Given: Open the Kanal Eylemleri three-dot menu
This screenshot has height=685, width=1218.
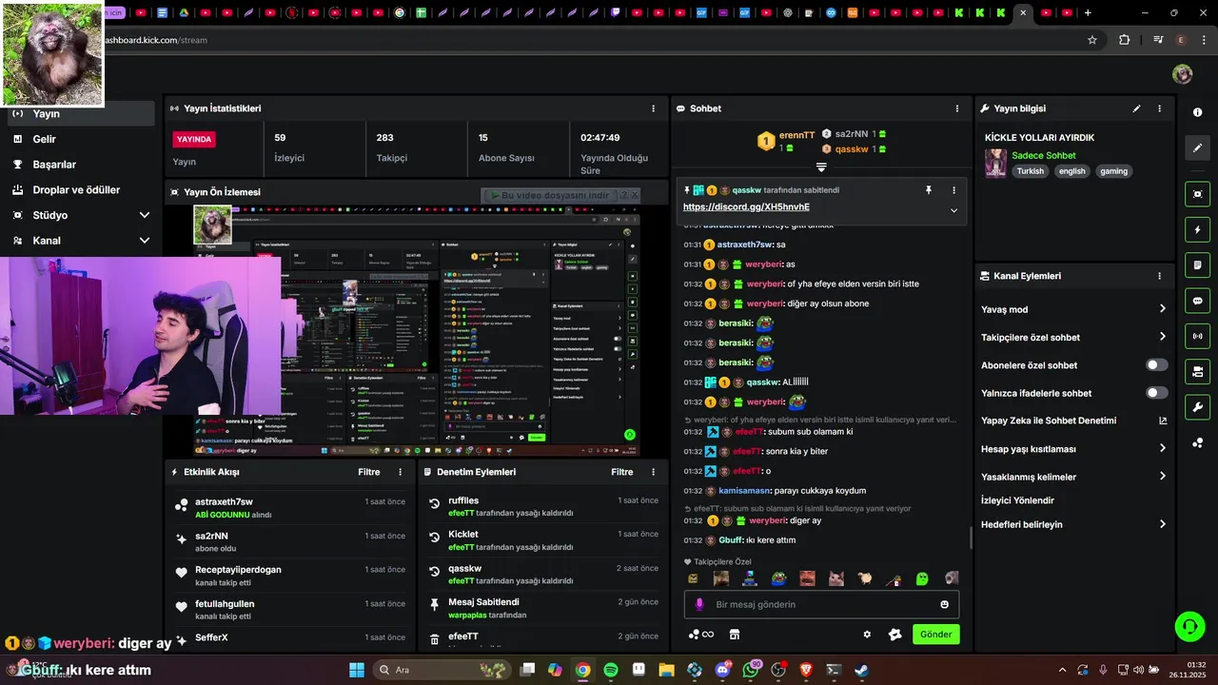Looking at the screenshot, I should [x=1159, y=276].
